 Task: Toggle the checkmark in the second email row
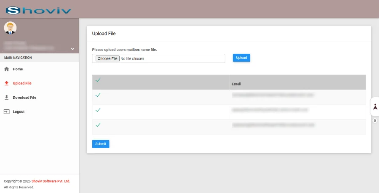[98, 110]
